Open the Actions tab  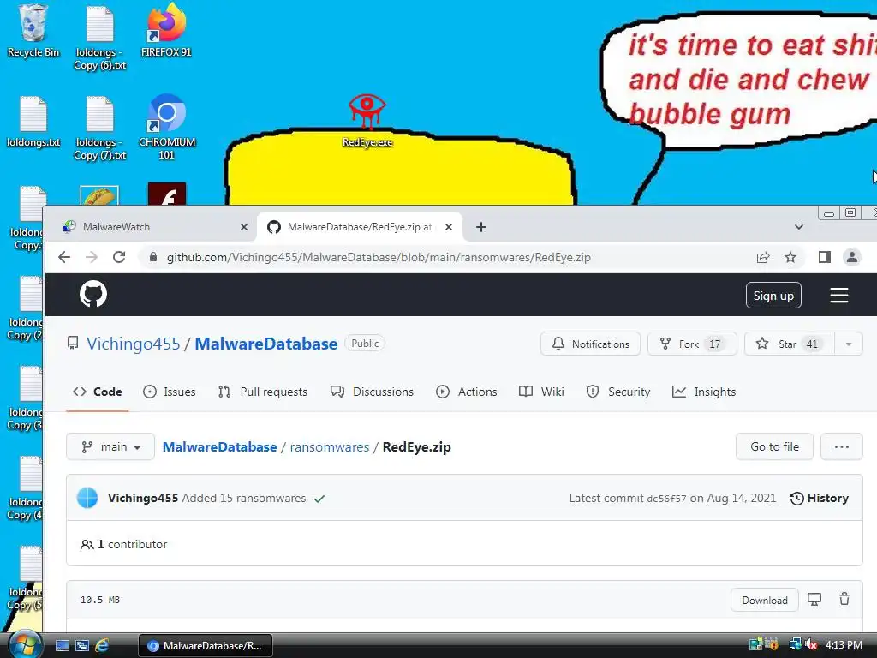[x=467, y=392]
